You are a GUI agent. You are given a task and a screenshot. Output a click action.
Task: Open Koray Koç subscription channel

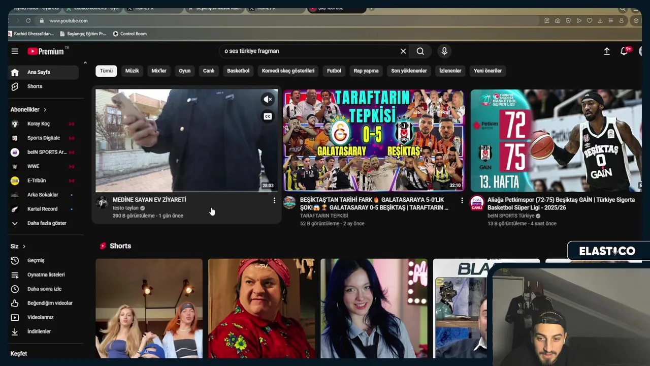[44, 124]
